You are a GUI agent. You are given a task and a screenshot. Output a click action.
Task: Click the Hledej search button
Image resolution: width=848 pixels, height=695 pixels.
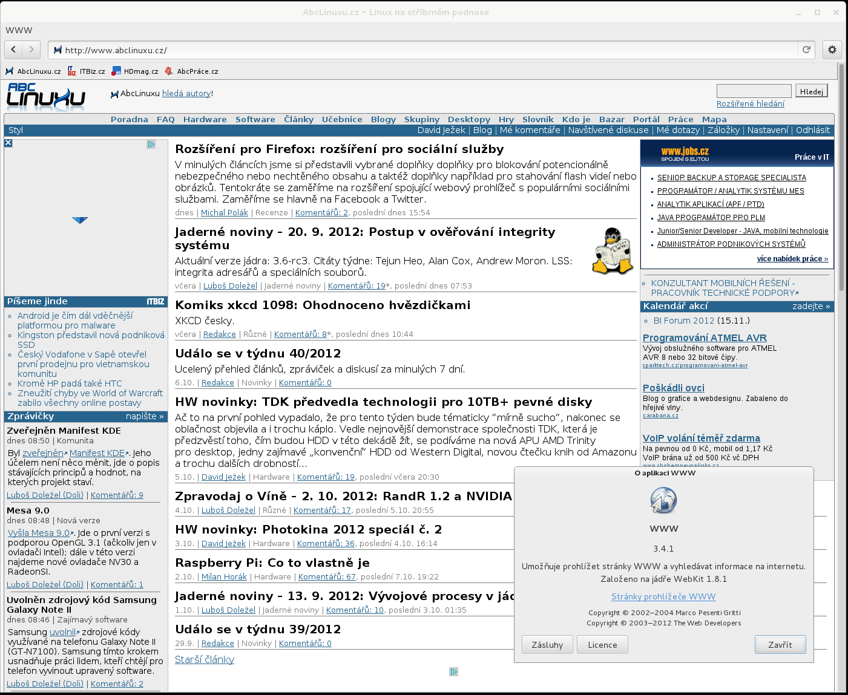[x=812, y=91]
